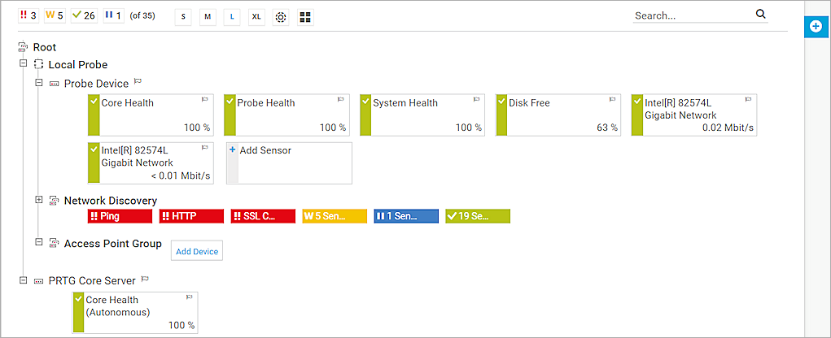Click the Network Discovery group icon

point(54,201)
